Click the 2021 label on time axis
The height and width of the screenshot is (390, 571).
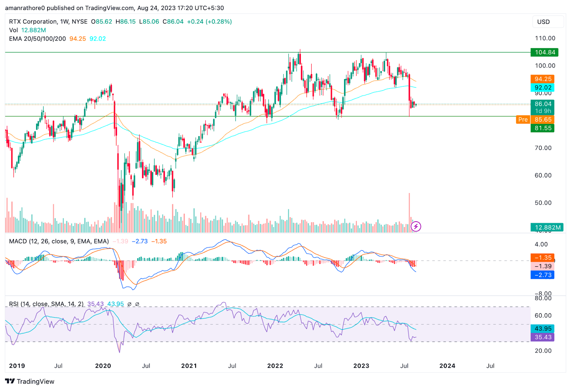tap(189, 366)
